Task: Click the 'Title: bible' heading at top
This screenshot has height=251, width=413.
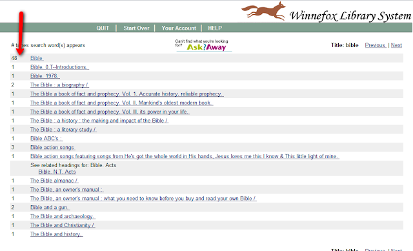Action: click(345, 45)
